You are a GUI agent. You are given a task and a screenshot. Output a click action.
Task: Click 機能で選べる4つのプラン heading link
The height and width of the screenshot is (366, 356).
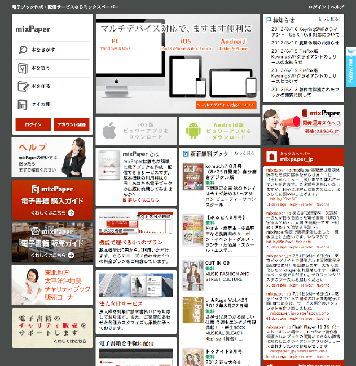[131, 243]
